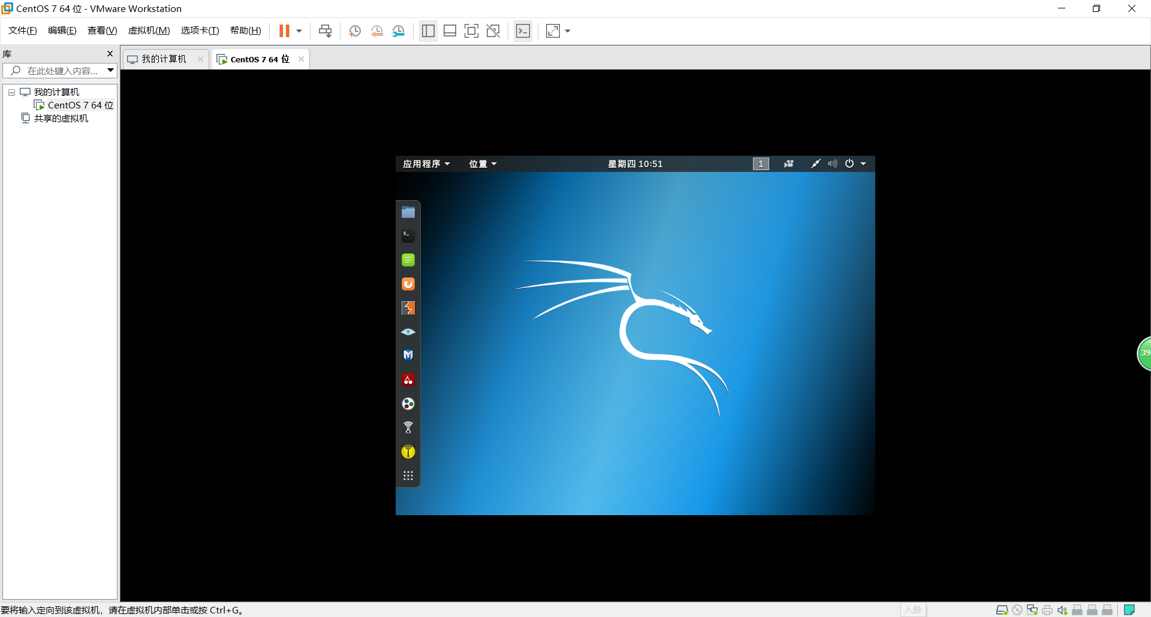The width and height of the screenshot is (1151, 617).
Task: Select 共享的虚拟机 in the library tree
Action: coord(61,118)
